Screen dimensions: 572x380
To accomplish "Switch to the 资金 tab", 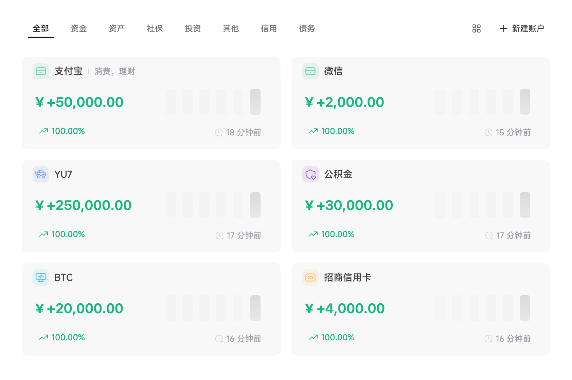I will [x=79, y=28].
